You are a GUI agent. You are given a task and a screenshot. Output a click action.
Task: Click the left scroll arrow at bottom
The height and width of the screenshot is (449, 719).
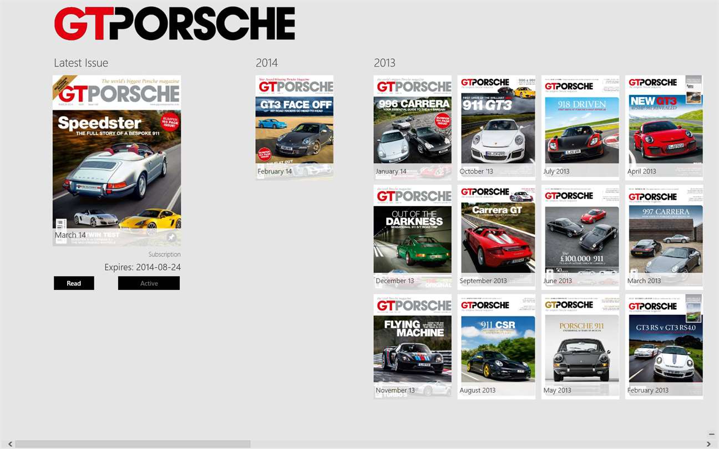tap(10, 444)
